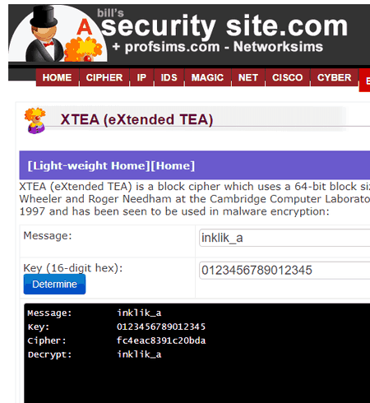Click the blue Determine button

pos(54,285)
